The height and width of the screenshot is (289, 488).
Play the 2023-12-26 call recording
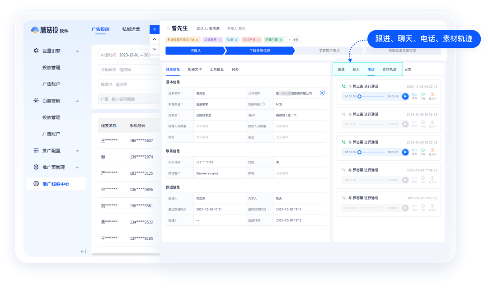[x=405, y=96]
